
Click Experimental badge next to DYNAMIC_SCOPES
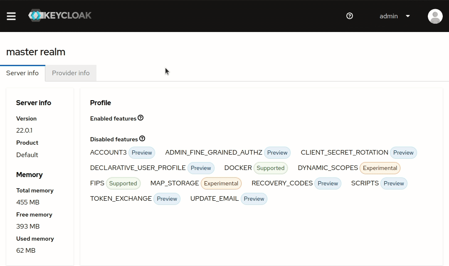click(x=380, y=168)
